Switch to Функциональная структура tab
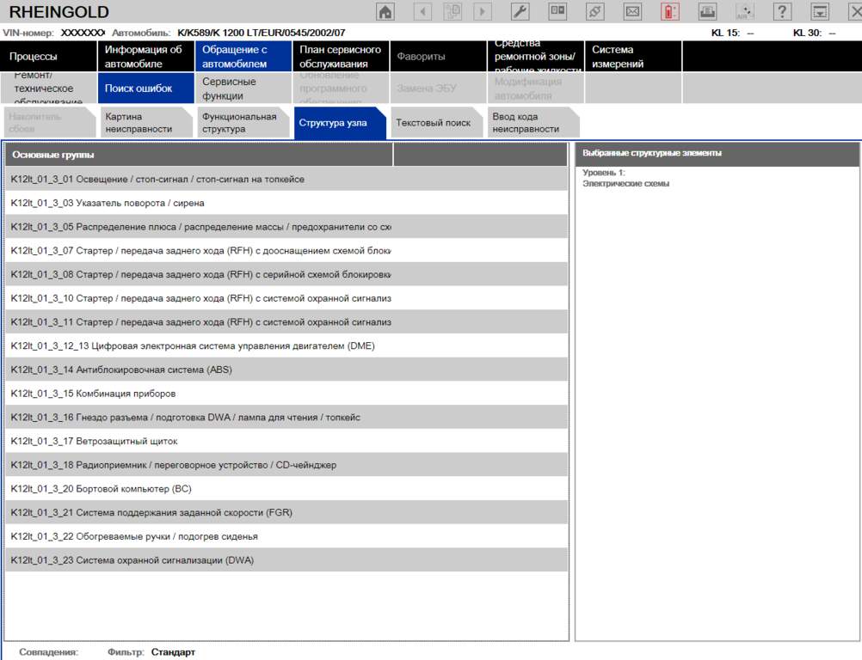The image size is (862, 660). coord(243,123)
